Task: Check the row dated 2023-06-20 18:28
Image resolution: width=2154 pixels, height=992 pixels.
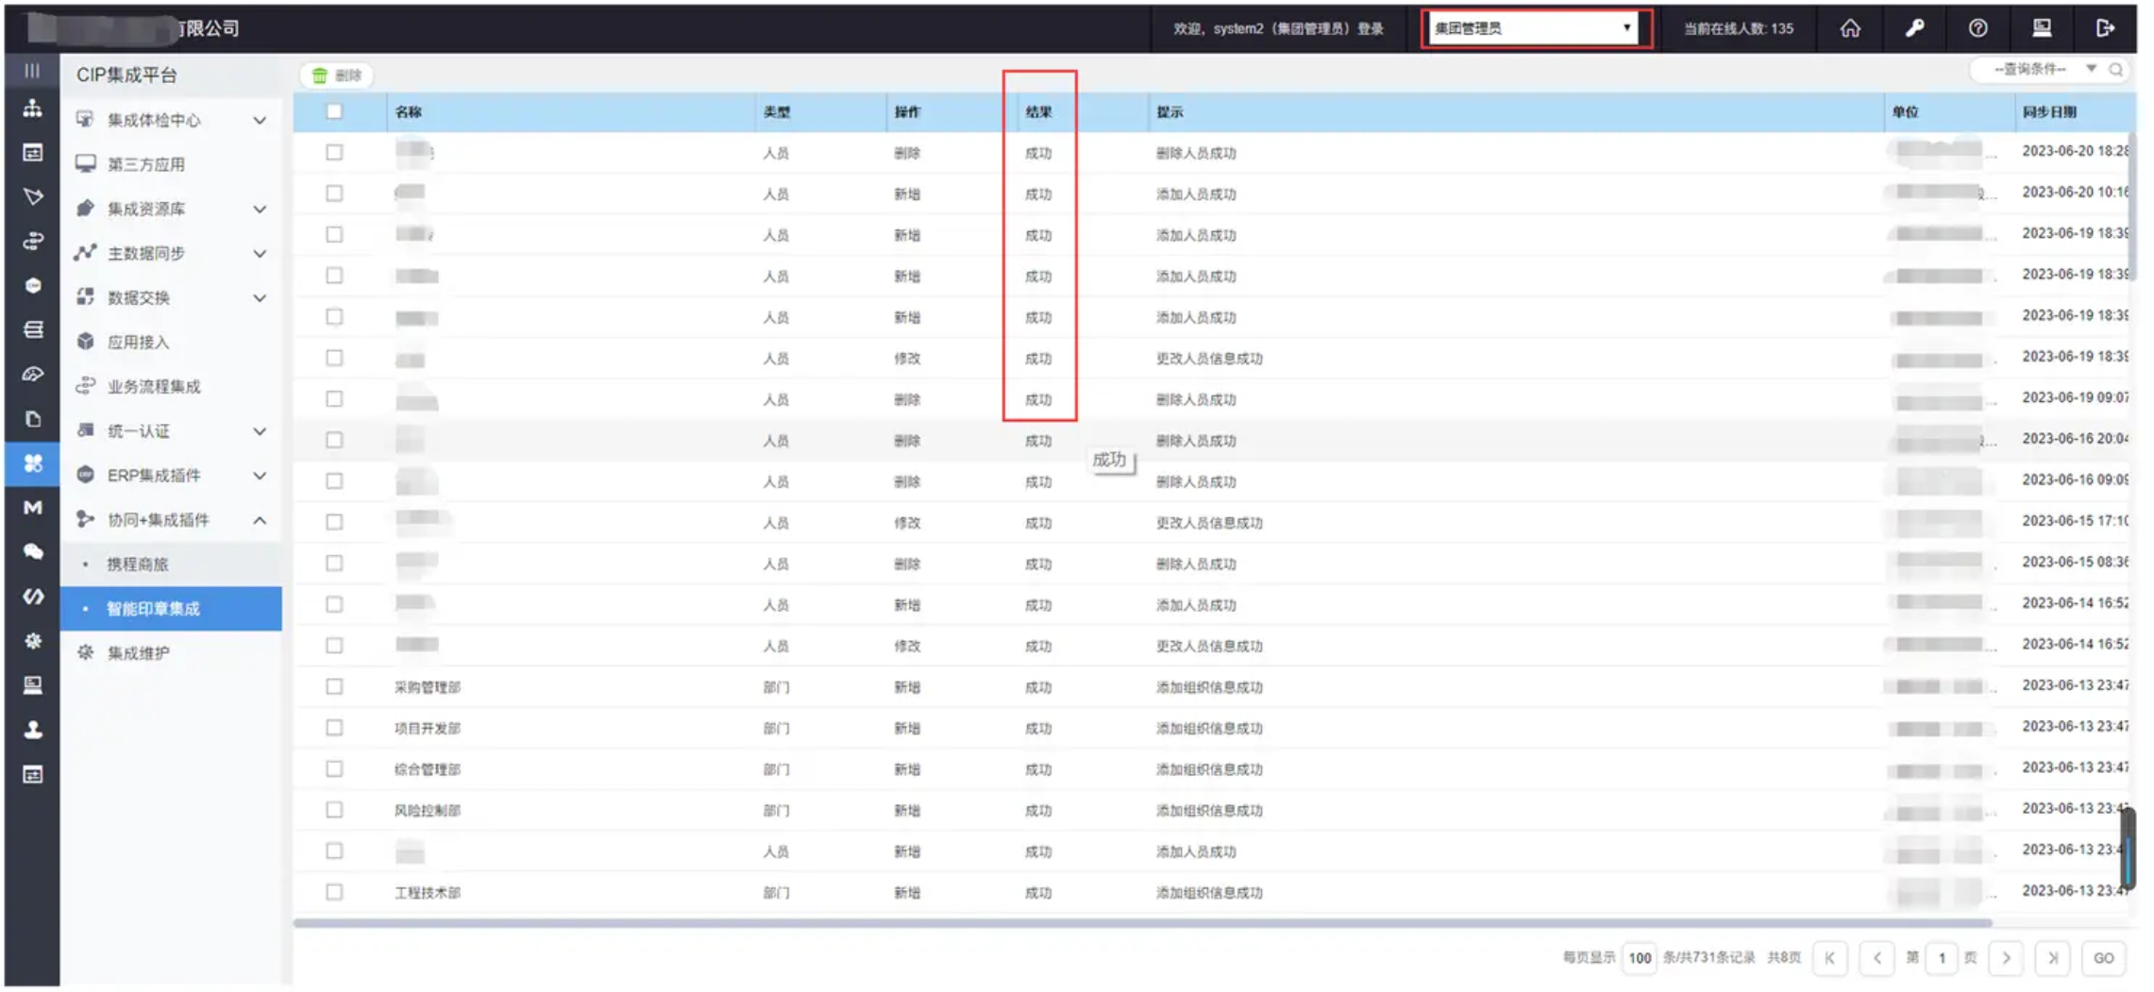Action: [334, 152]
